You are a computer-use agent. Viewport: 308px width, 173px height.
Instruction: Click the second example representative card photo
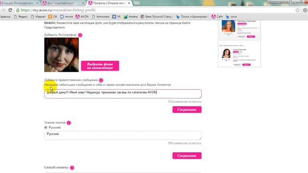coord(226,53)
